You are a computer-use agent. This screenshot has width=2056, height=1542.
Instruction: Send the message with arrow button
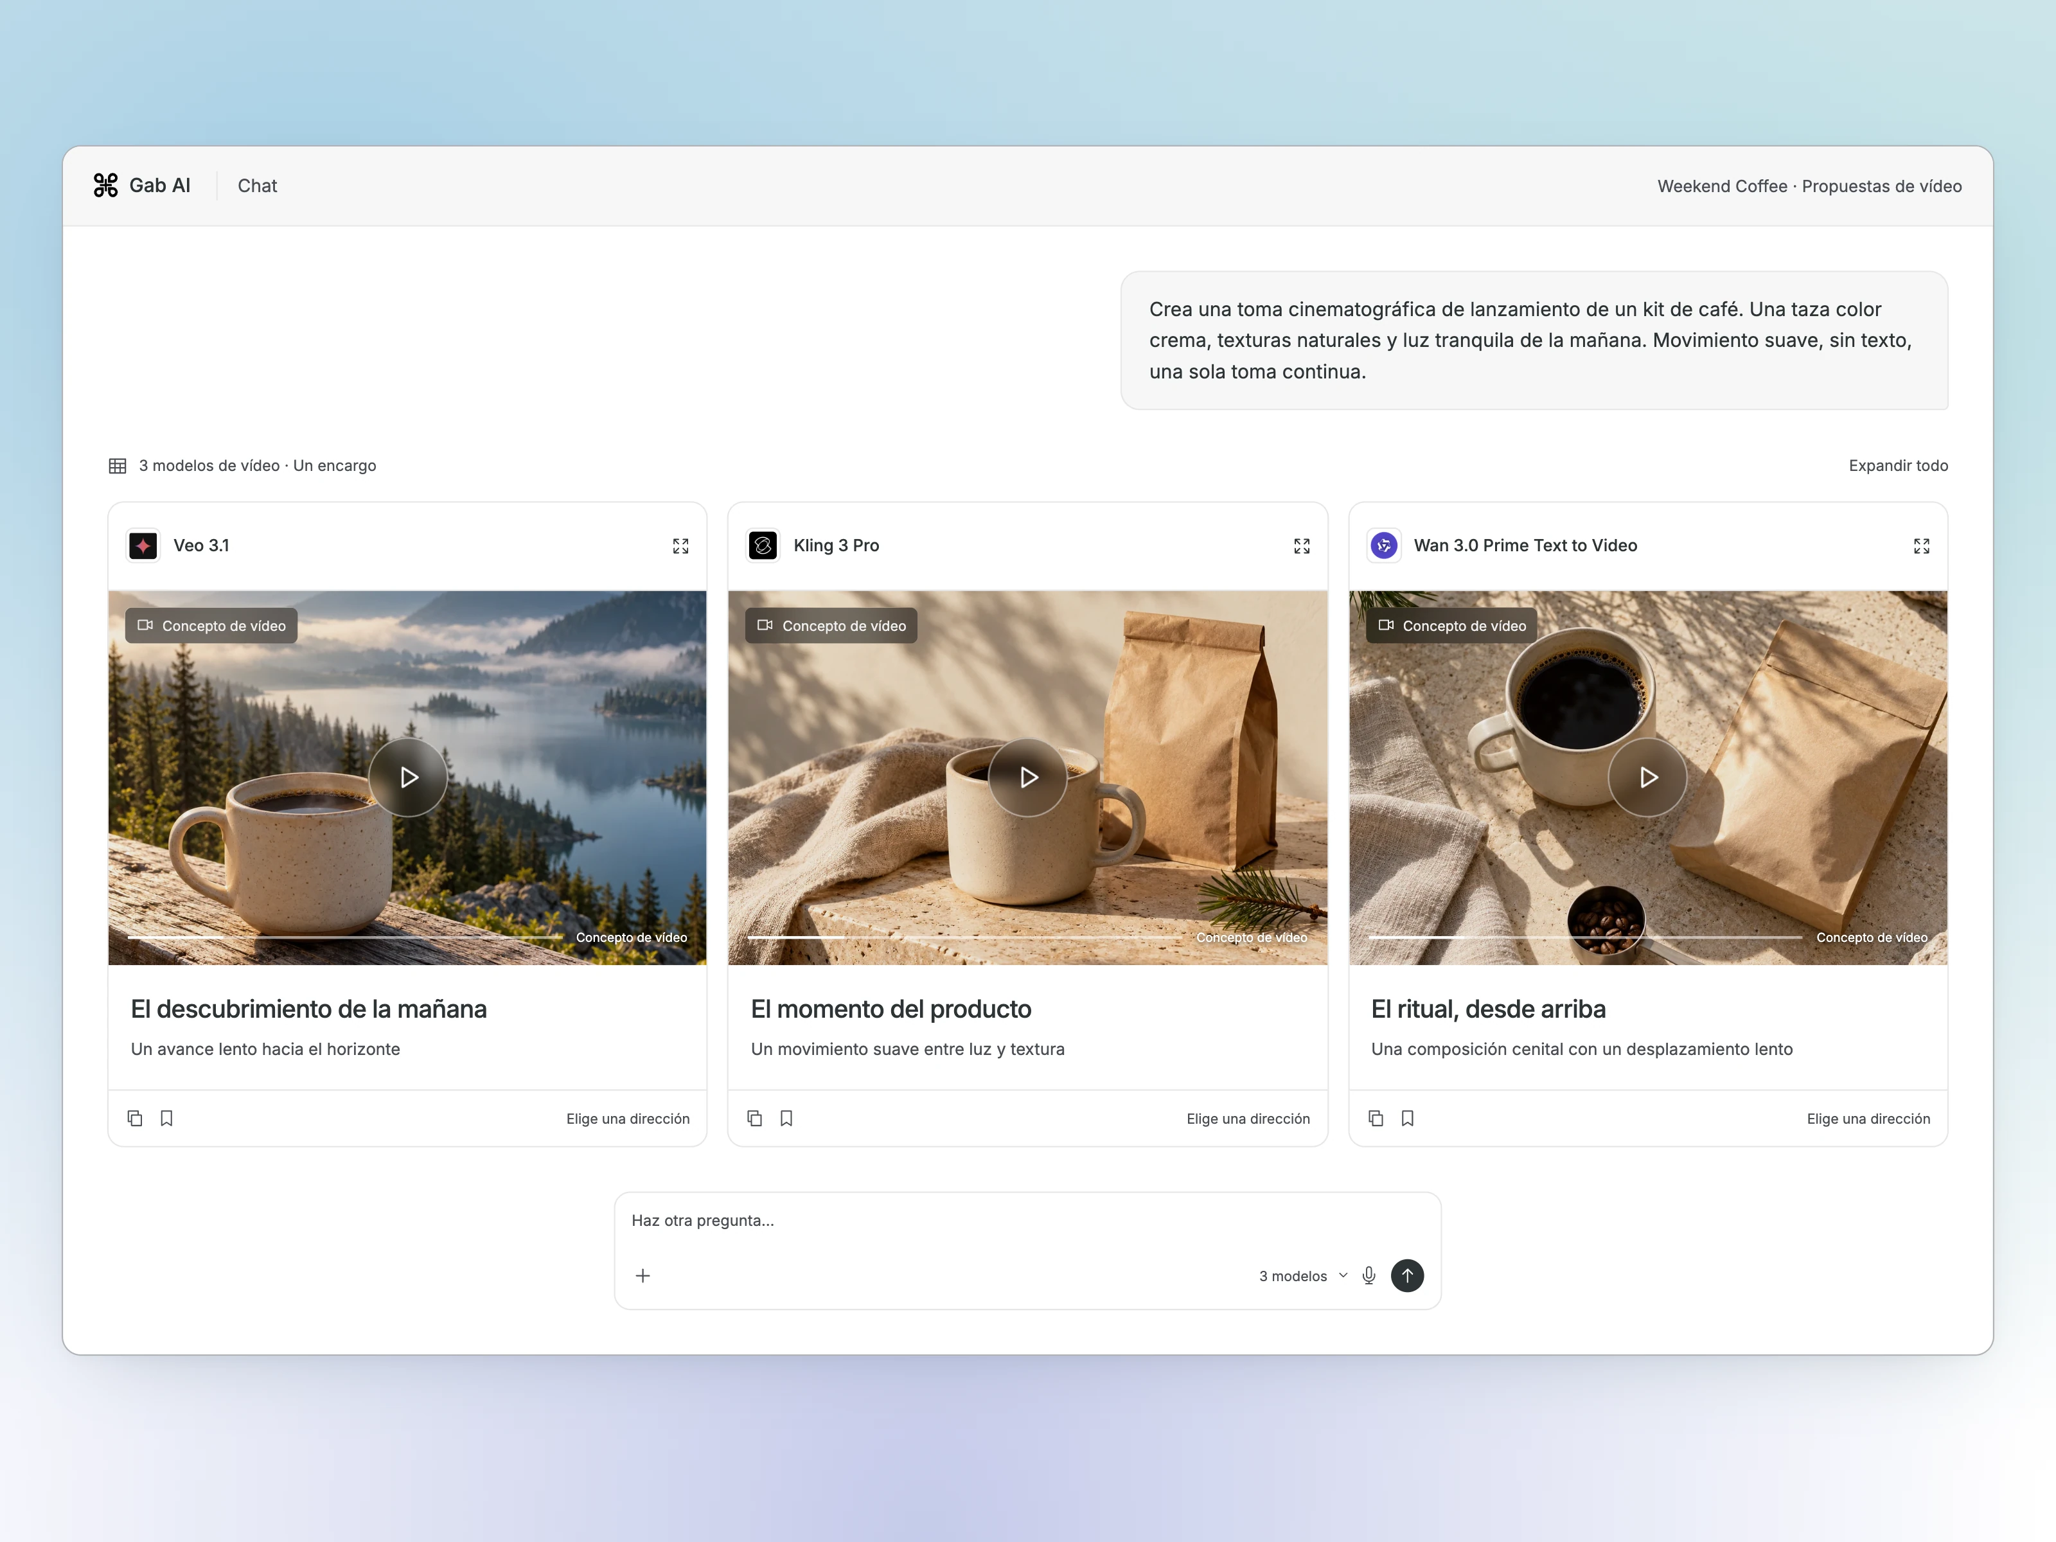coord(1407,1276)
